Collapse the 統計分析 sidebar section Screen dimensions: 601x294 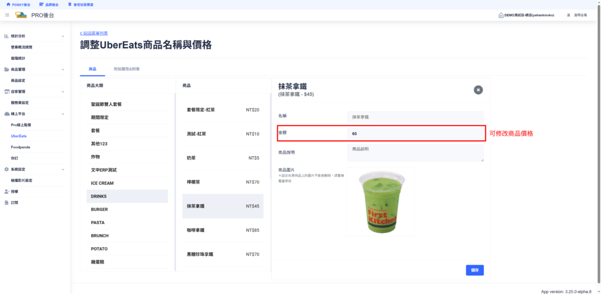coord(63,36)
